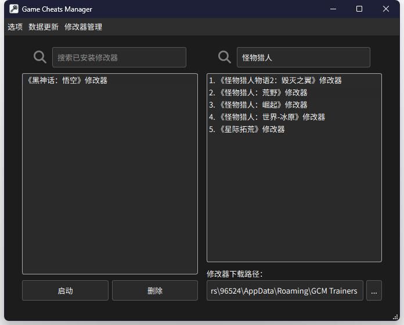The image size is (404, 325).
Task: Open the 选项 menu
Action: 15,27
